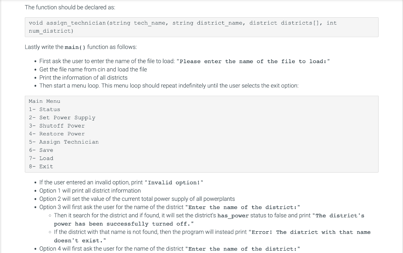Click the 'Please enter the name of the file to load:' text
This screenshot has width=403, height=253.
point(253,62)
